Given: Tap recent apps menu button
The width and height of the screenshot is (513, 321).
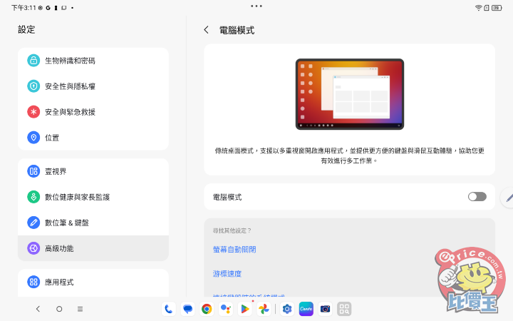Looking at the screenshot, I should click(x=80, y=309).
